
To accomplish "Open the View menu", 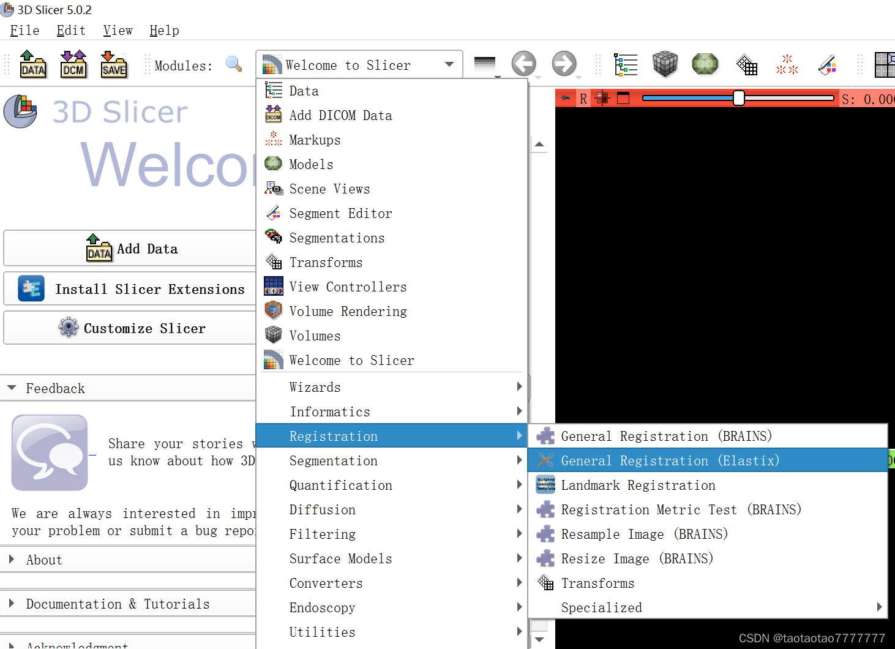I will pos(118,31).
